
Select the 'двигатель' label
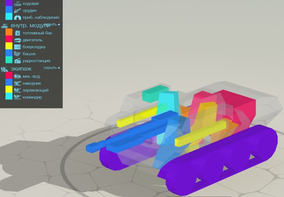click(32, 40)
